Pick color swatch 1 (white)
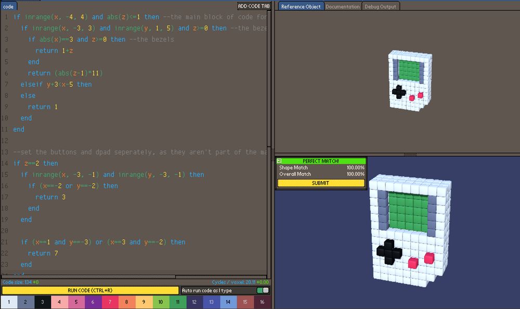Screen dimensions: 520x309 (x=9, y=302)
